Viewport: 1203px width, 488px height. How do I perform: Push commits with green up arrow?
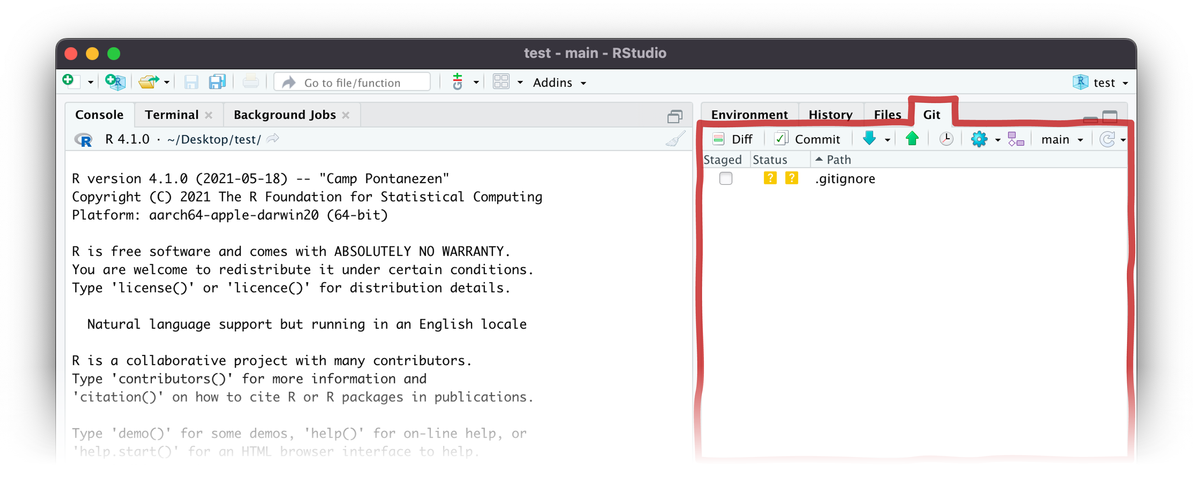912,138
